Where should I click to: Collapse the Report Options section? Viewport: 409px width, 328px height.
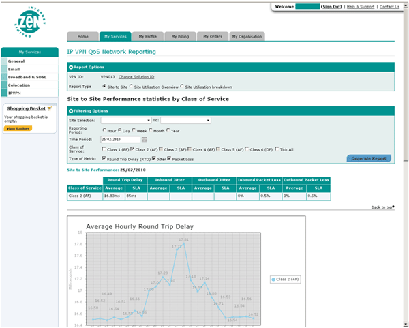(x=71, y=68)
